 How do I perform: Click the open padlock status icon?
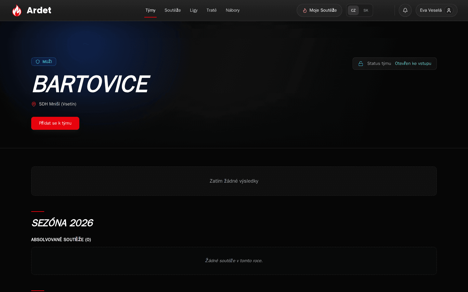(x=361, y=64)
